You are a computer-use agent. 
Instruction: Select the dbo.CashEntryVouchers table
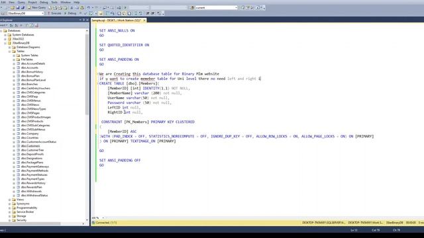(x=35, y=88)
